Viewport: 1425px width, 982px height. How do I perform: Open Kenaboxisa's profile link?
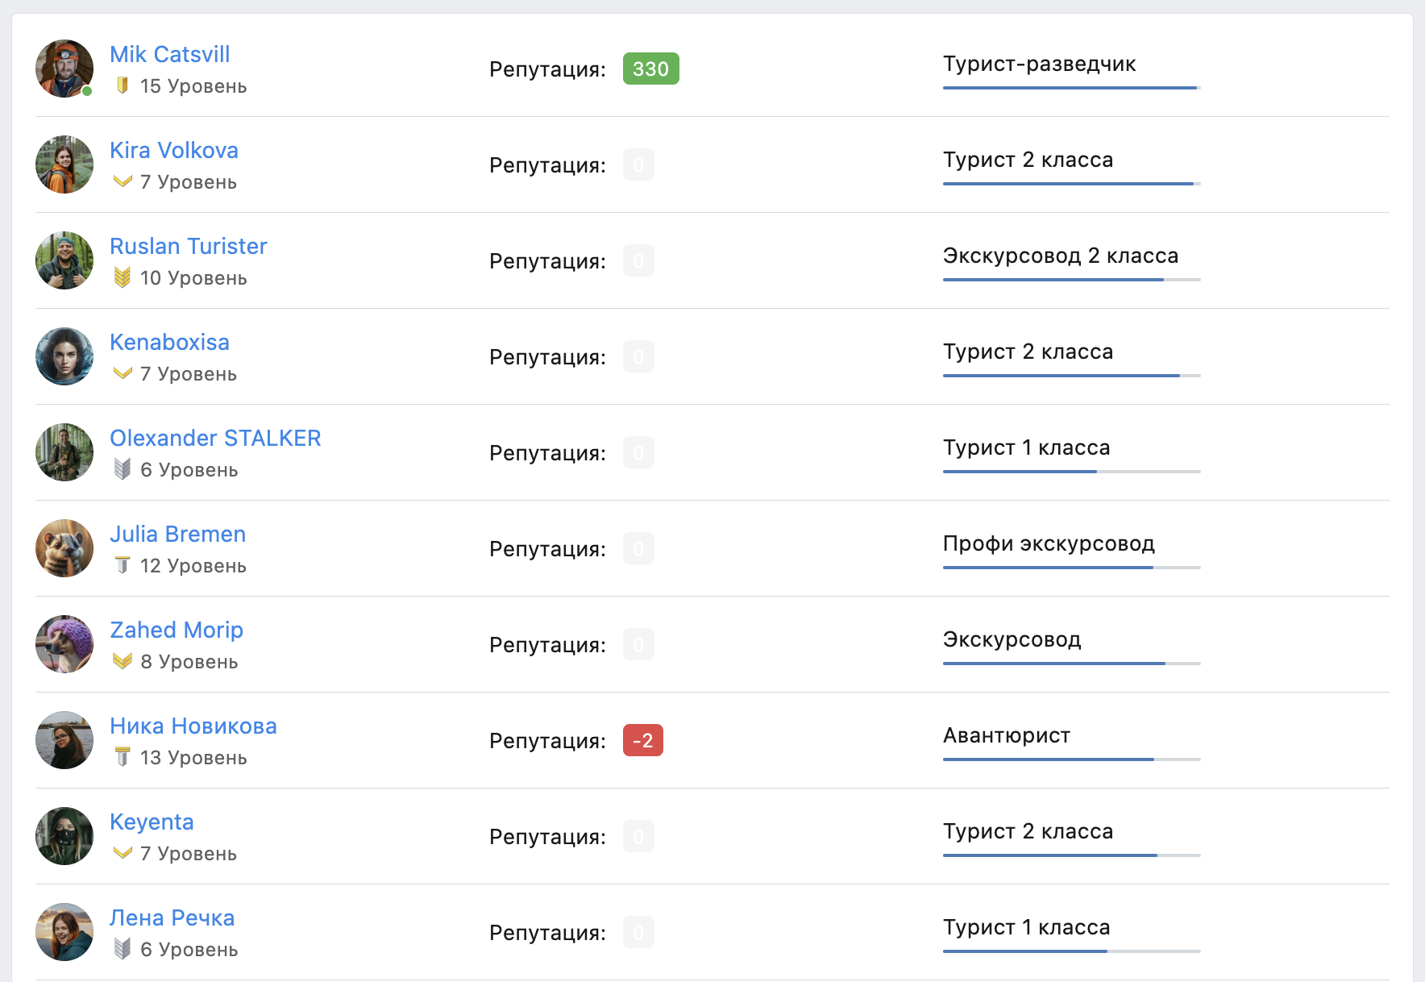click(170, 342)
